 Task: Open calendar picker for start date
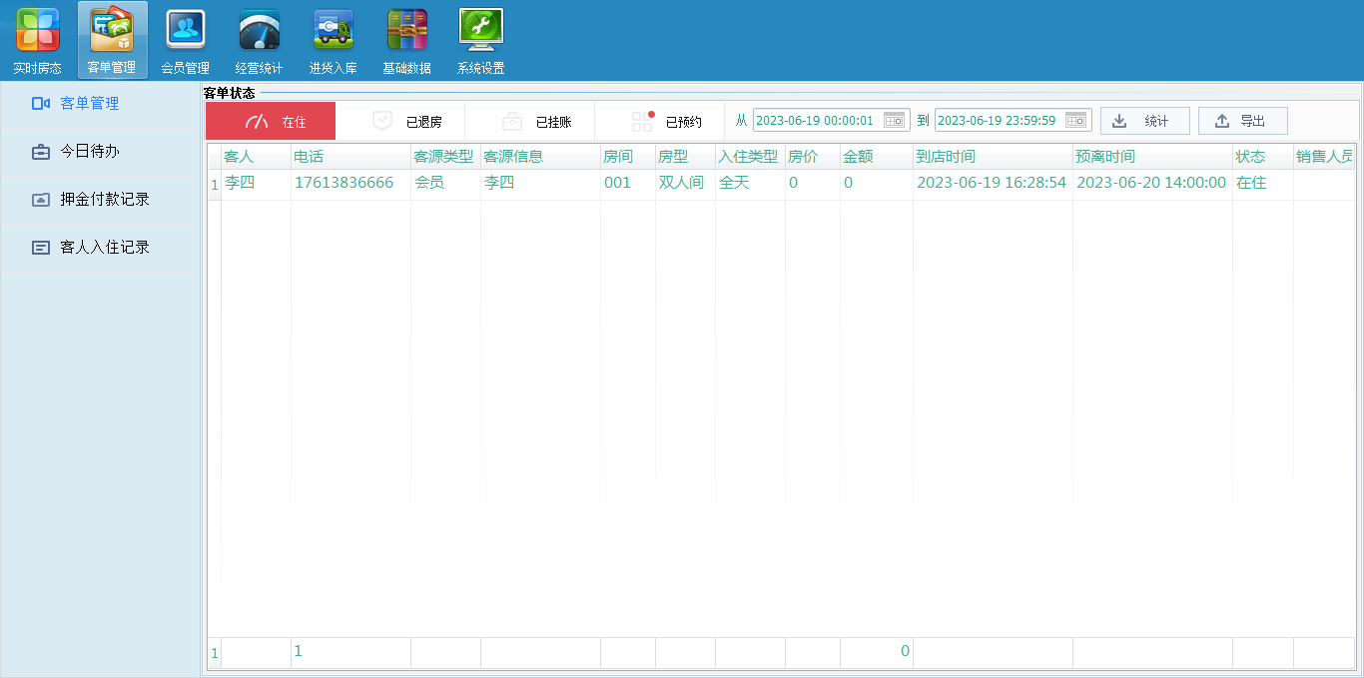point(894,121)
